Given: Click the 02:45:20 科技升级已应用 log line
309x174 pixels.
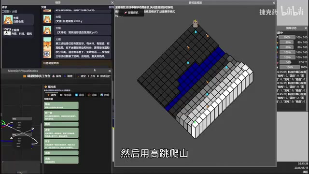Looking at the screenshot, I should click(292, 94).
